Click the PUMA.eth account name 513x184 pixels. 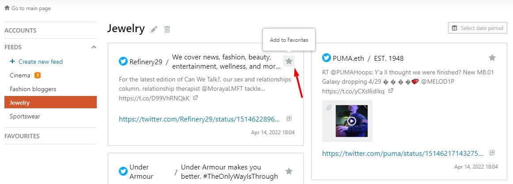pyautogui.click(x=348, y=58)
